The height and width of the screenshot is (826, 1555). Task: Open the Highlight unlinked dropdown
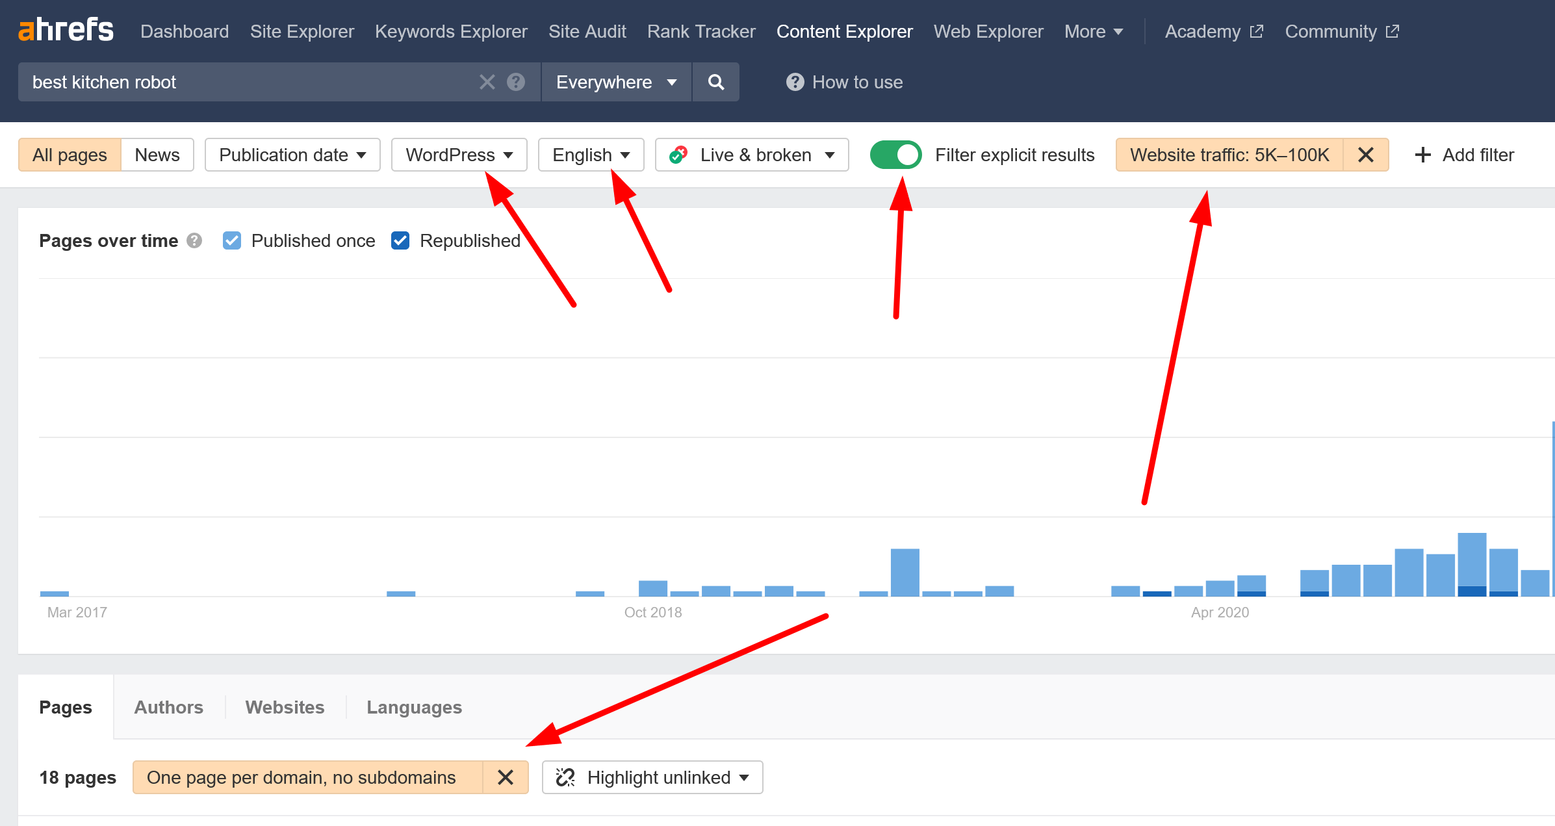point(652,777)
